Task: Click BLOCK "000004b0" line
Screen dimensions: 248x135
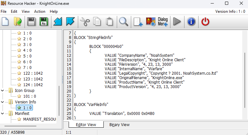Action: coord(106,47)
